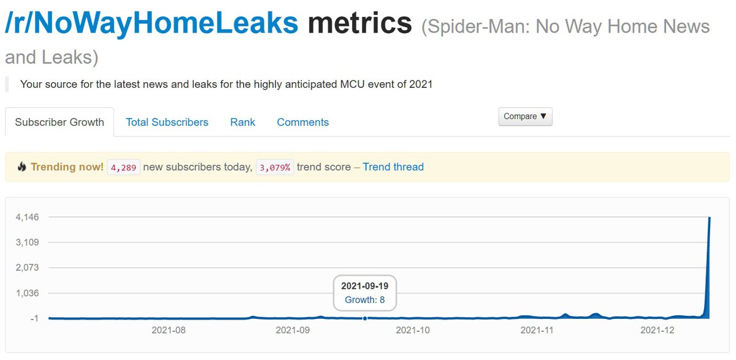Click the 2021-11 x-axis label

point(537,330)
